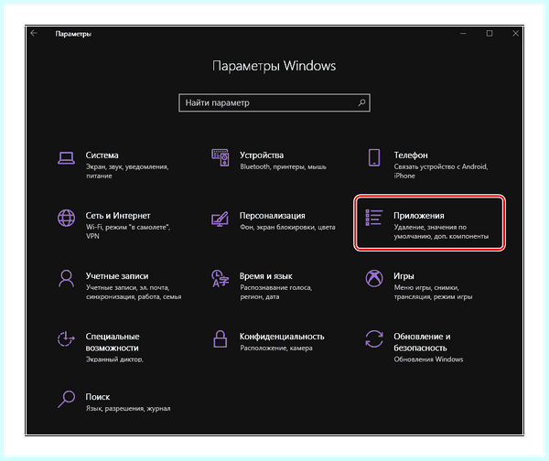Click the Сеть и Интернет globe icon

point(66,218)
